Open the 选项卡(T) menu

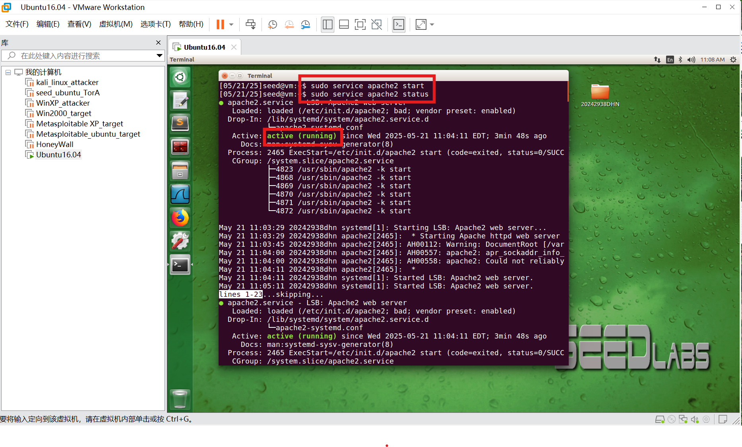tap(155, 24)
